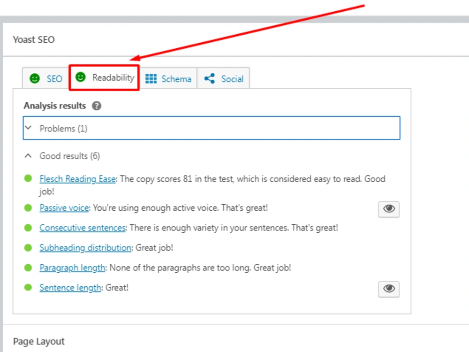Open the Social tab

point(223,78)
